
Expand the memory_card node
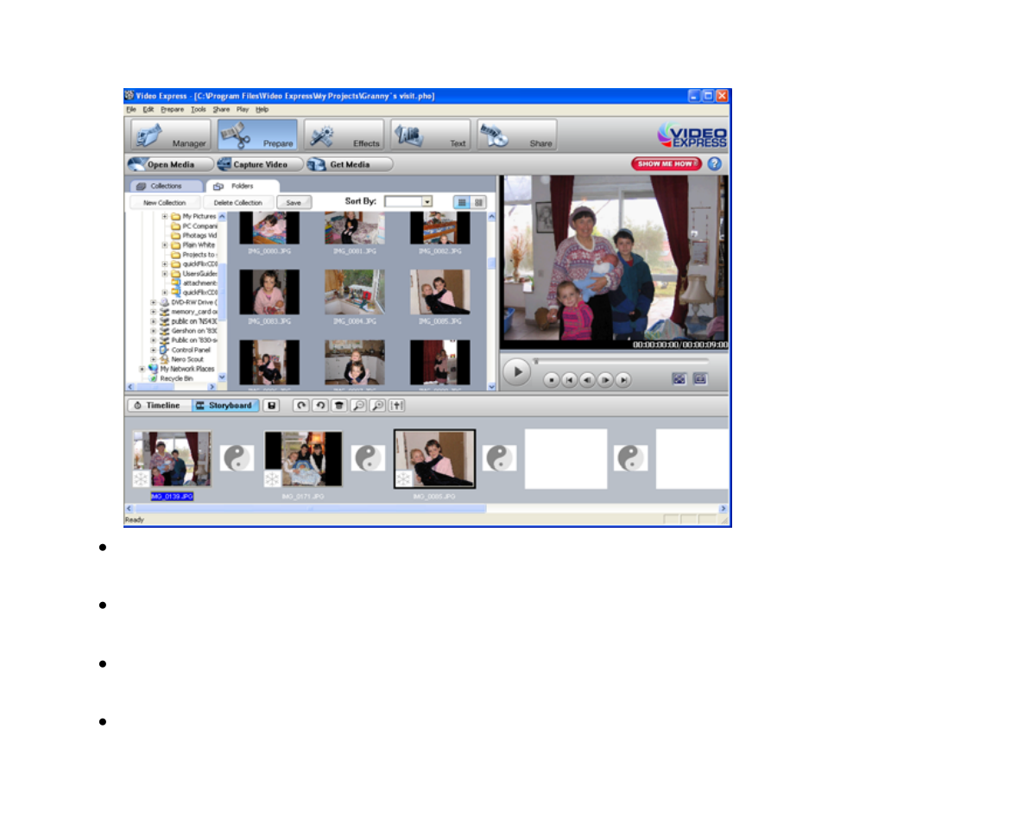(x=154, y=312)
